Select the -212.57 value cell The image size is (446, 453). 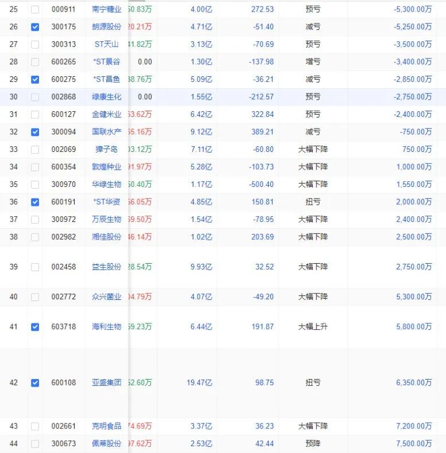point(261,97)
